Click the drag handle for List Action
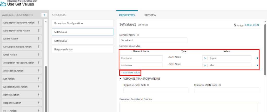267x112 pixels. click(39, 79)
